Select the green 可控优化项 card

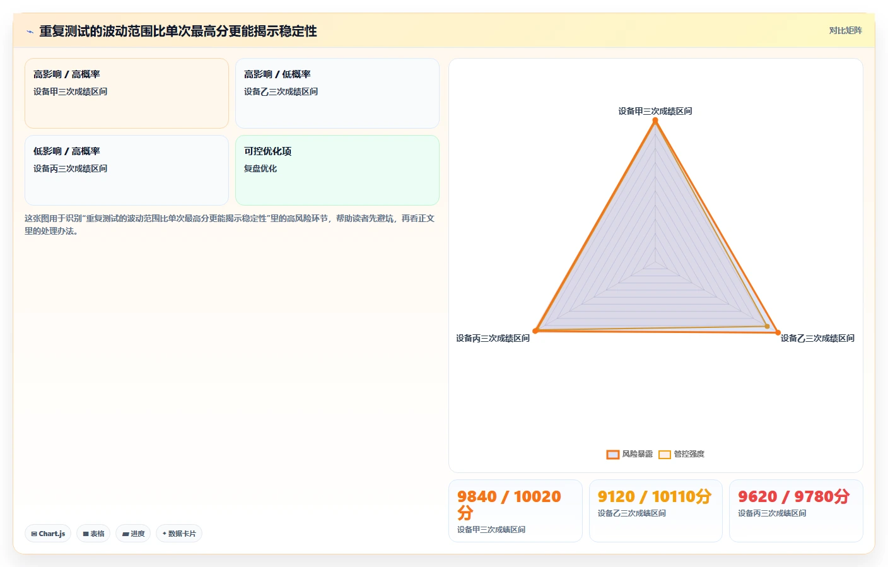tap(337, 170)
